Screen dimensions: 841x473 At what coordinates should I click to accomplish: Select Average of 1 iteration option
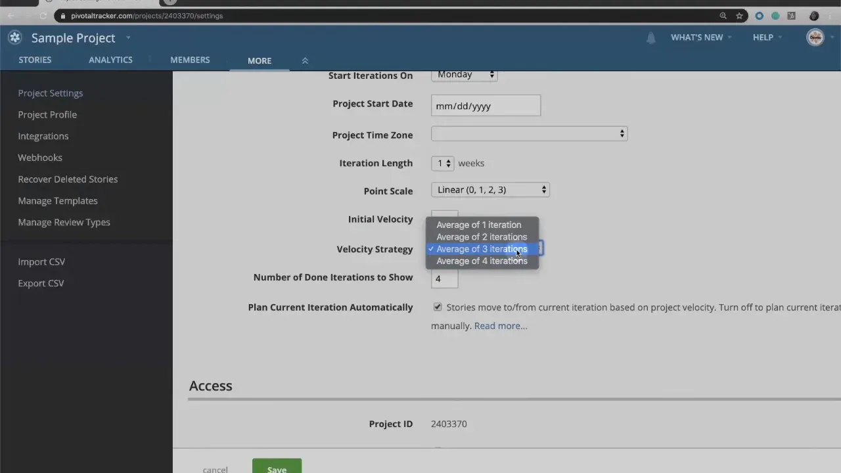pos(478,225)
